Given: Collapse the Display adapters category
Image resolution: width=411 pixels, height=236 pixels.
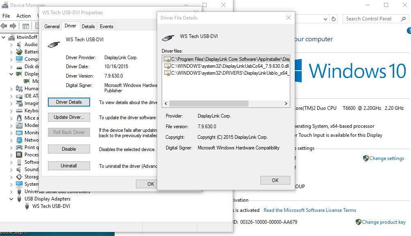Looking at the screenshot, I should (11, 74).
